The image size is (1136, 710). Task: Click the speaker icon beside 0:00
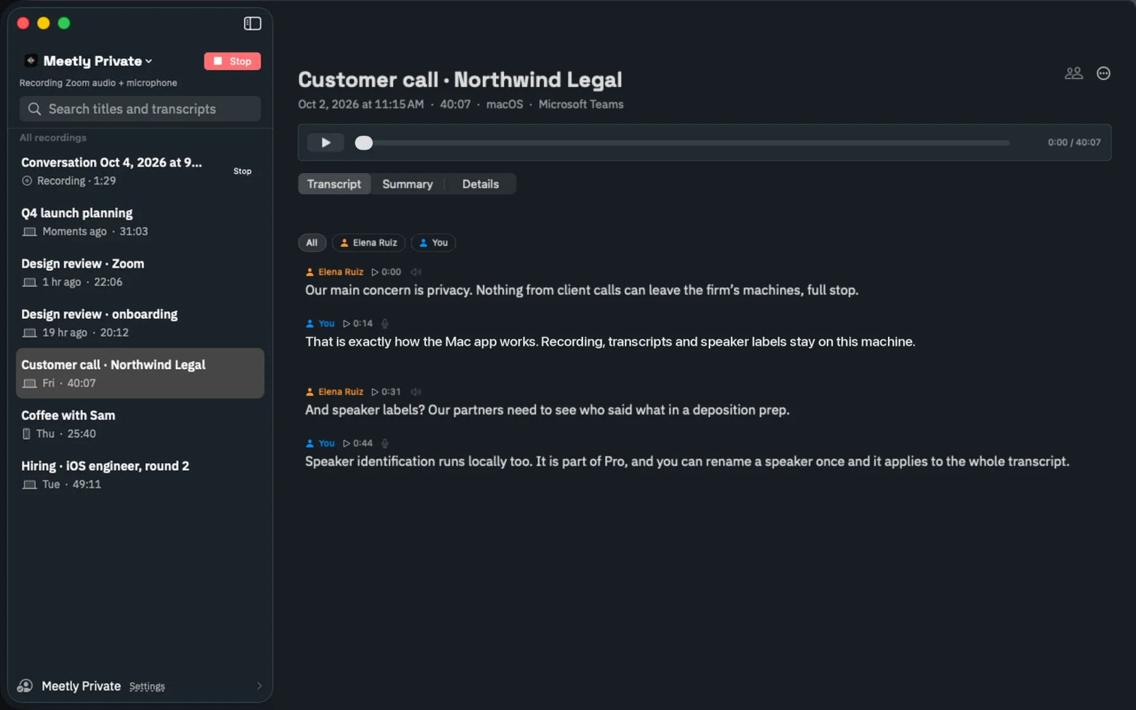coord(416,272)
